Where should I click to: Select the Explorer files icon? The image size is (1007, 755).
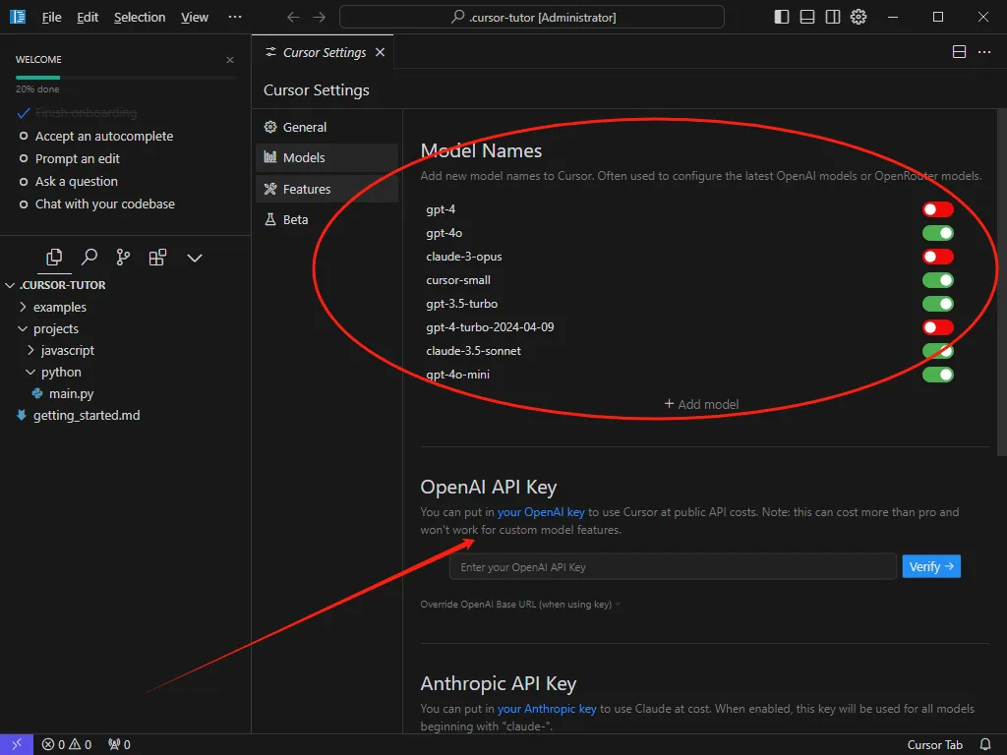click(x=55, y=258)
